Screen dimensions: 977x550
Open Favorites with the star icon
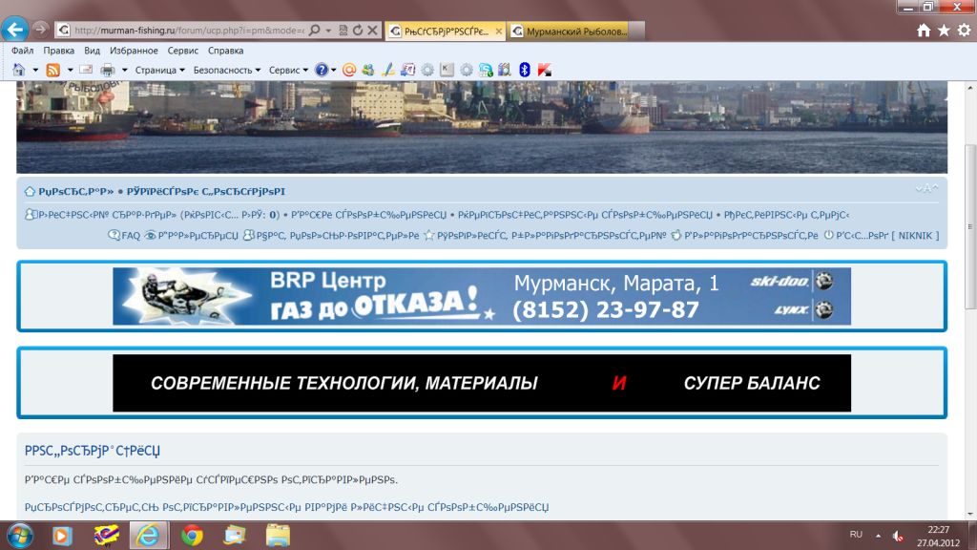(944, 31)
